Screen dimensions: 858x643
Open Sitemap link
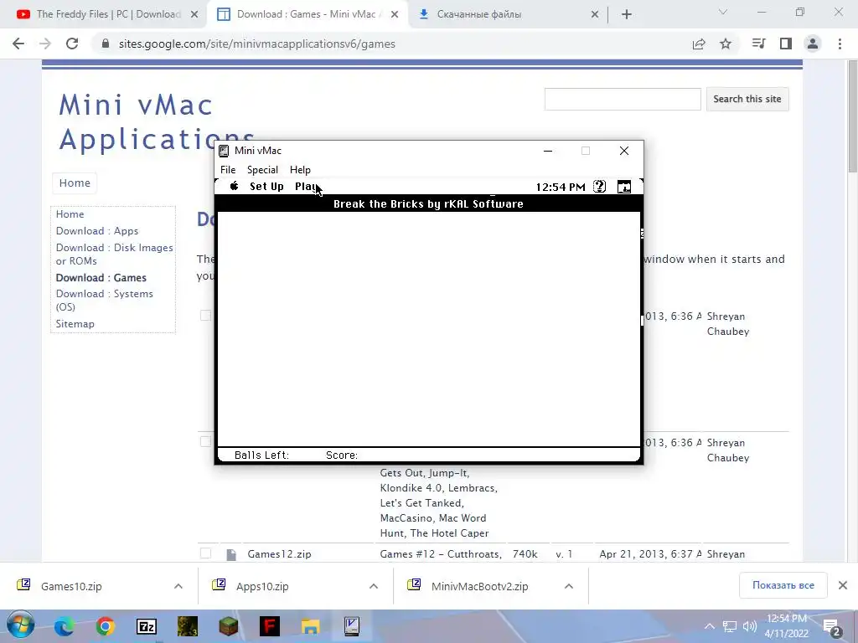point(75,324)
